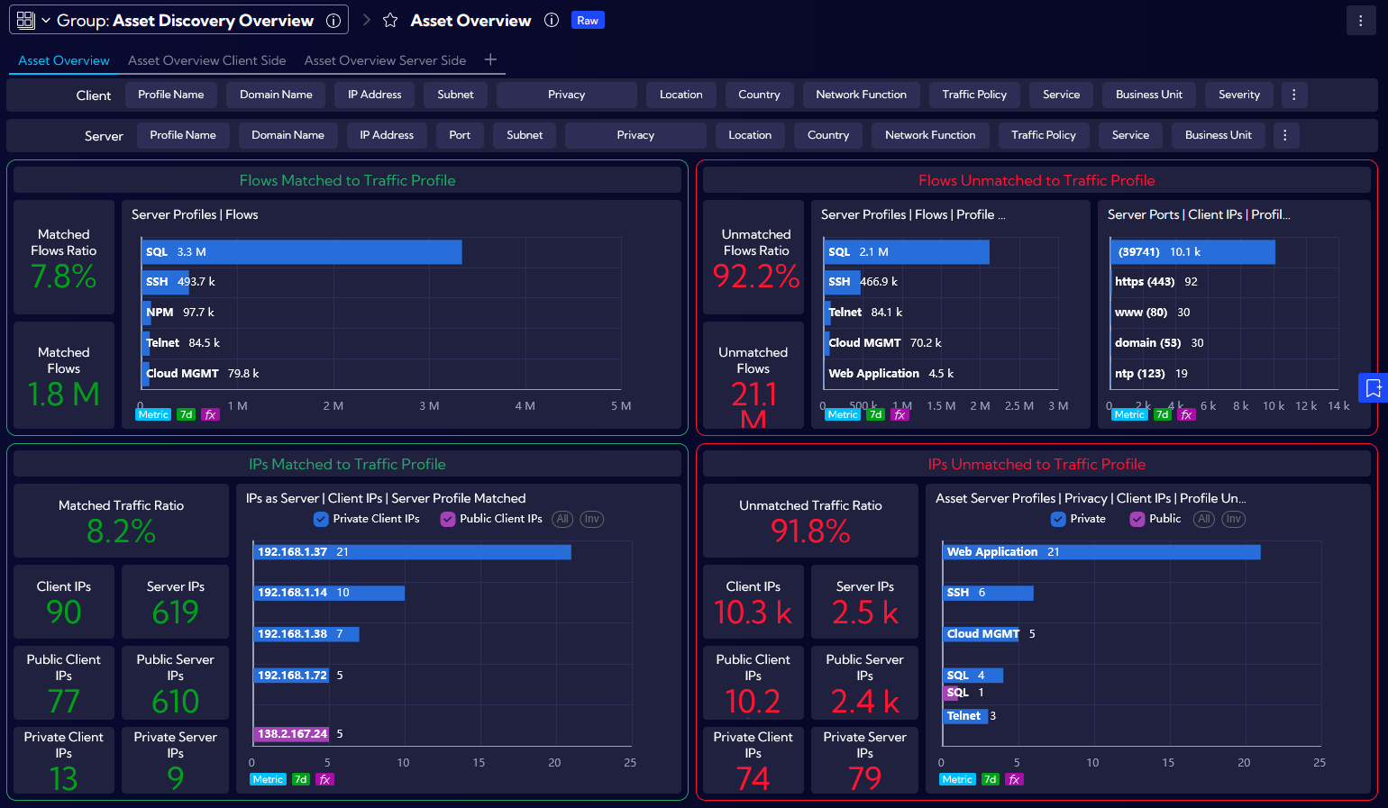1388x808 pixels.
Task: Open the top-right three-dot options menu
Action: tap(1360, 21)
